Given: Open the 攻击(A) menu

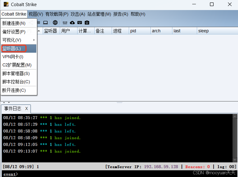Looking at the screenshot, I should 78,14.
